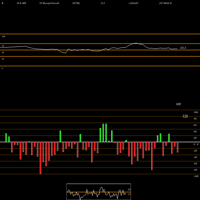Click the '(SUNRAJ D' symbol text in header

tap(165, 3)
